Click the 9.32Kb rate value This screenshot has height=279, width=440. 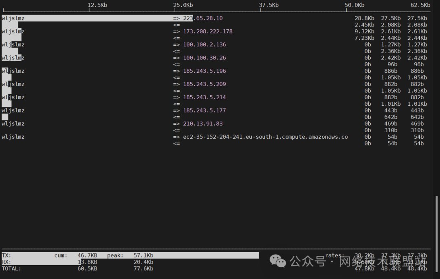pyautogui.click(x=364, y=31)
